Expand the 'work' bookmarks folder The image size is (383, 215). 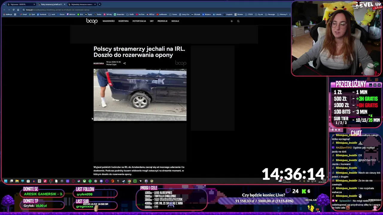52,14
